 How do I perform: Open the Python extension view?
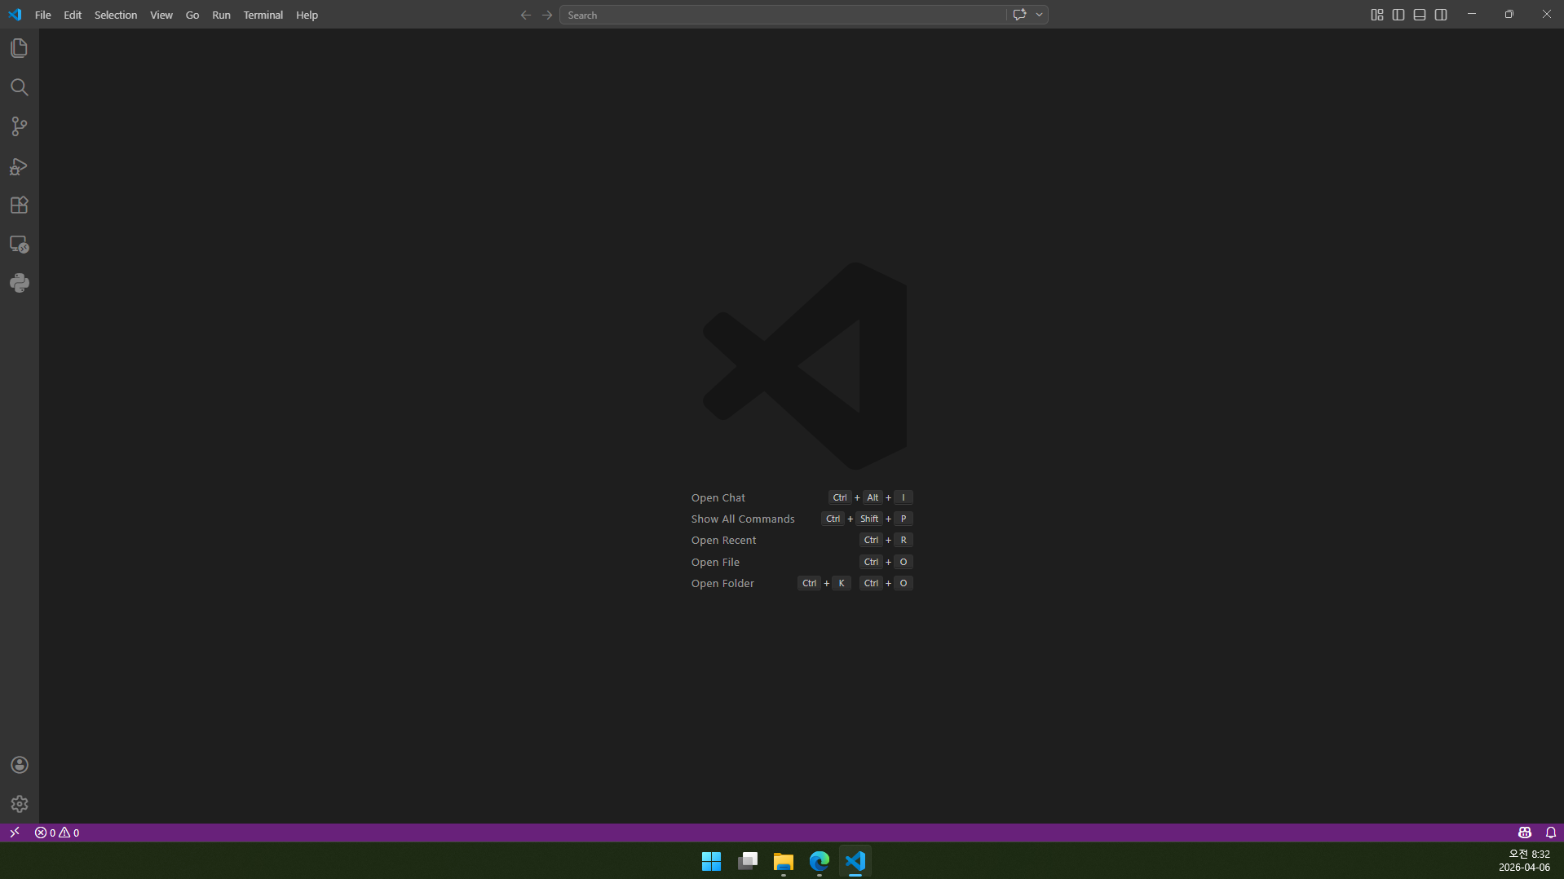20,283
